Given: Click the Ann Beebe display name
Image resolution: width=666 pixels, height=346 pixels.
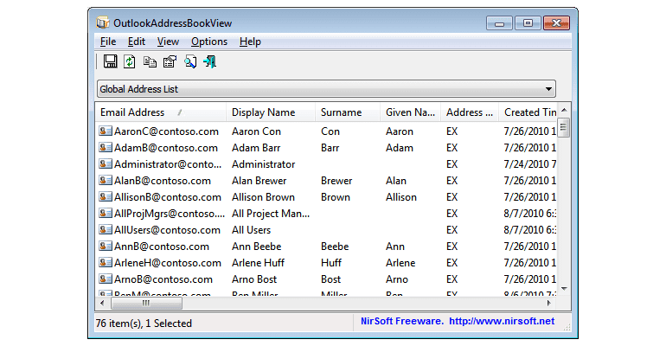Looking at the screenshot, I should coord(256,247).
